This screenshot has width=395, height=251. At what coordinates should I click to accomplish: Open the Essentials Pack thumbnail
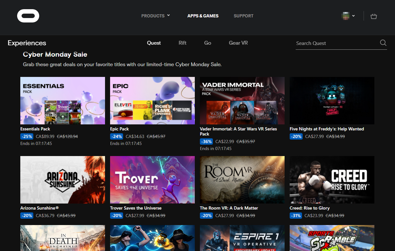[x=63, y=101]
